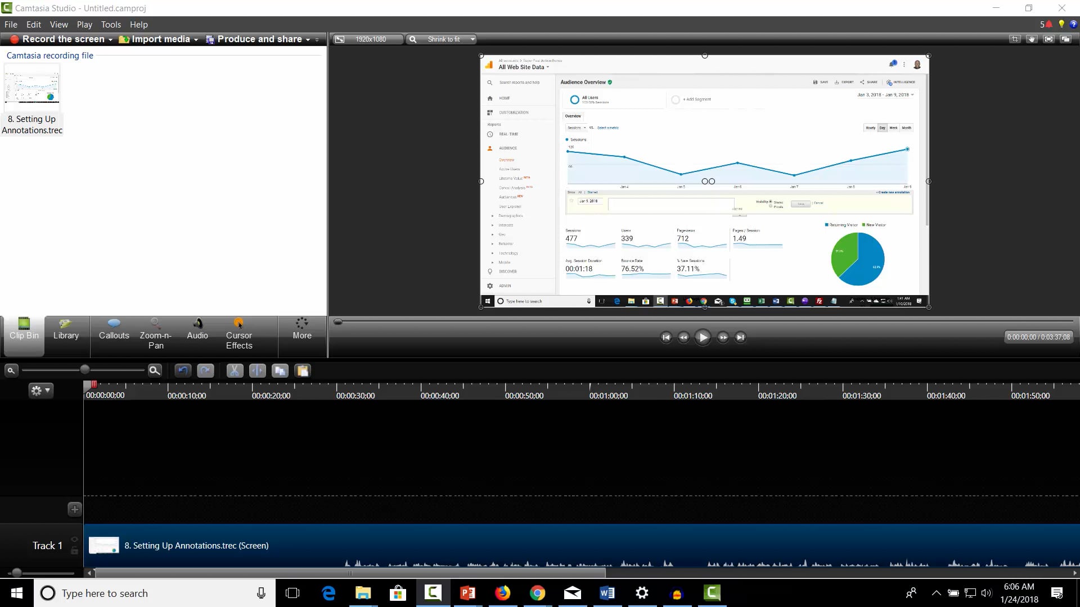Select the Crop mode icon above preview
The width and height of the screenshot is (1080, 607).
coord(1015,39)
